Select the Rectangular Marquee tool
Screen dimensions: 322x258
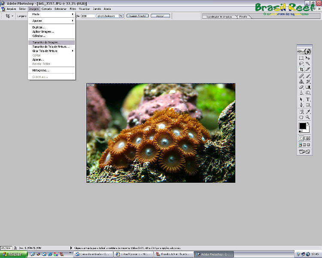pos(301,58)
